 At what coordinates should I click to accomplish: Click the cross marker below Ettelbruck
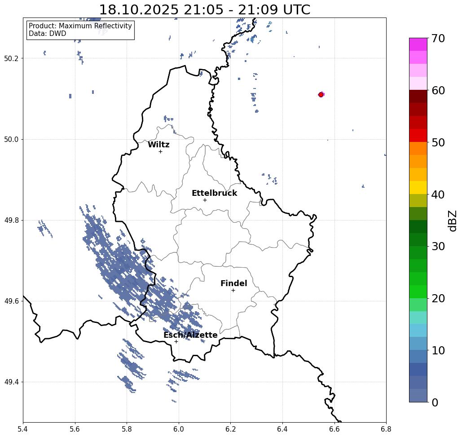(205, 200)
